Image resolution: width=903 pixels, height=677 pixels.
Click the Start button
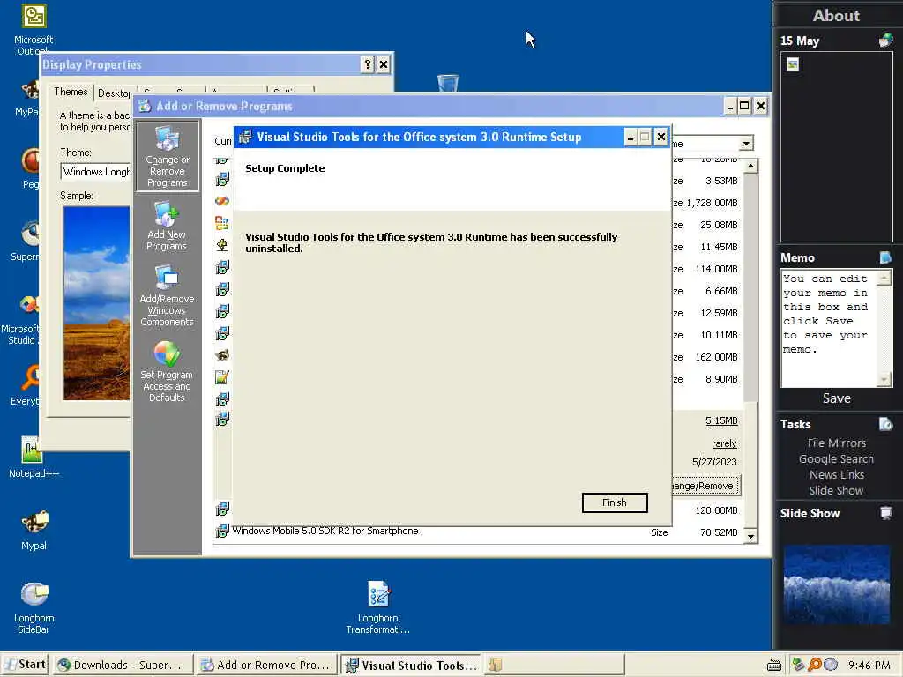point(25,665)
